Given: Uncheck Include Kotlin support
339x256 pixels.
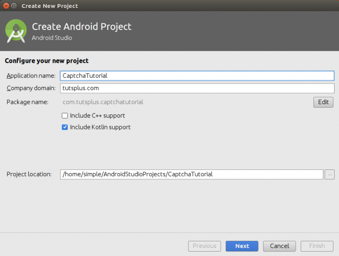Looking at the screenshot, I should (x=64, y=127).
